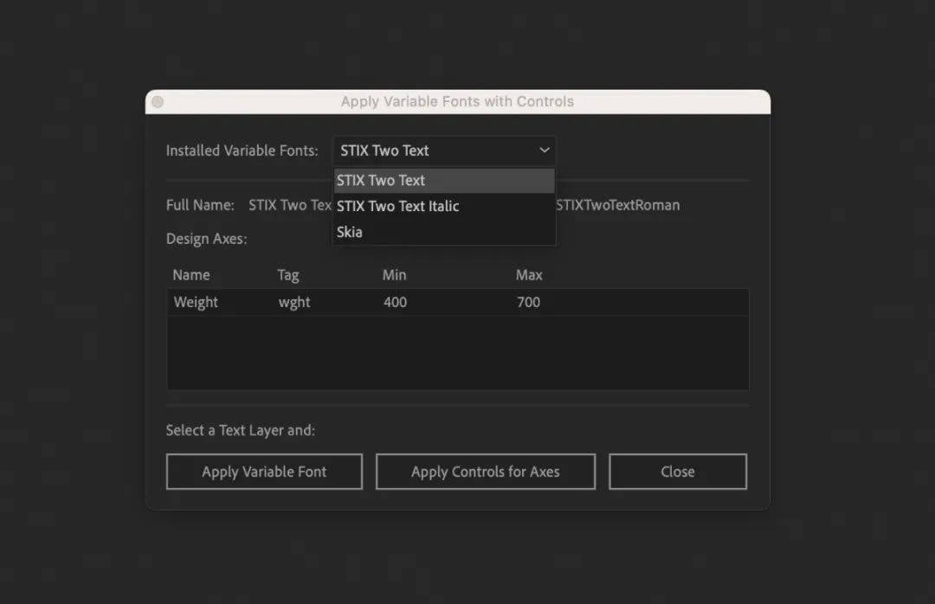Click the Installed Variable Fonts label
Screen dimensions: 935x604
coord(242,151)
